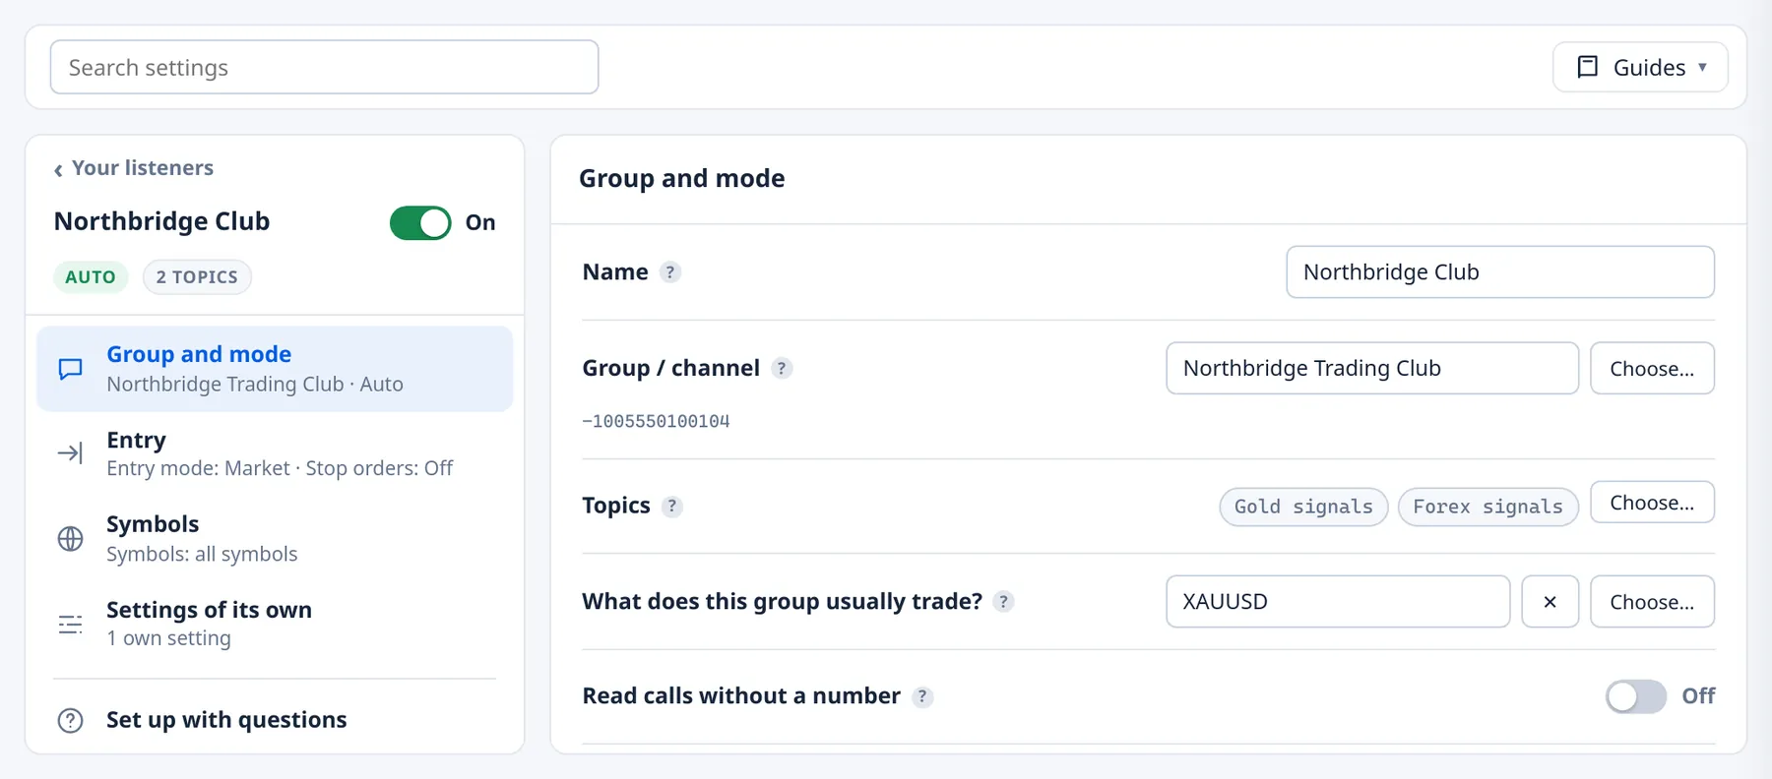Click the Symbols globe icon
This screenshot has height=779, width=1772.
tap(70, 539)
